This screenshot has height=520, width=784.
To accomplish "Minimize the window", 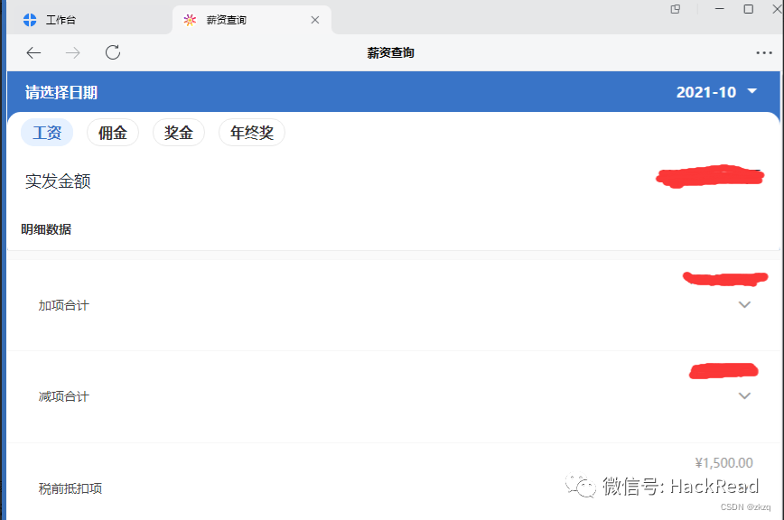I will [720, 9].
